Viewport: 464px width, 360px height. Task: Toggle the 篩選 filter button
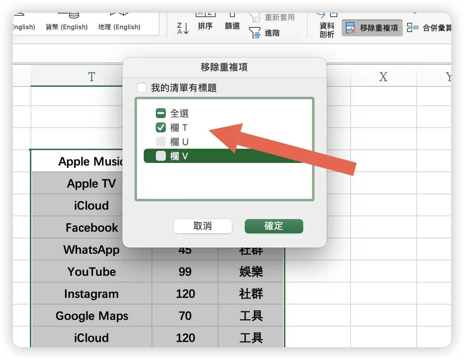(232, 21)
